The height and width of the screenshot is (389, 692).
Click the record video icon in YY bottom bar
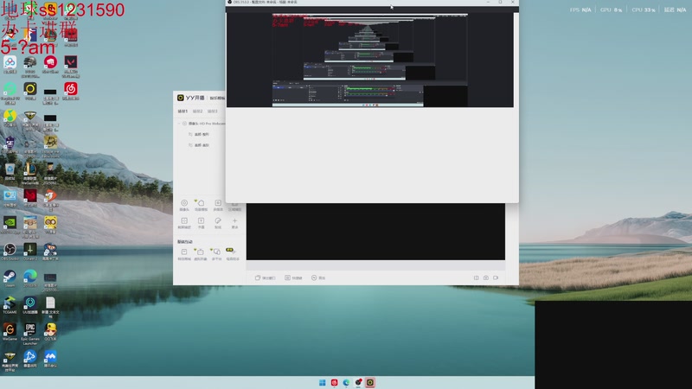coord(496,277)
